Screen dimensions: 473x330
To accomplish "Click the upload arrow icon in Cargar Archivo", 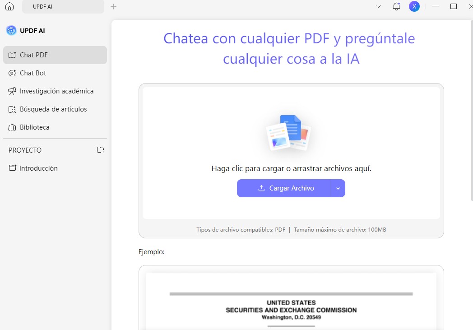I will [x=261, y=188].
